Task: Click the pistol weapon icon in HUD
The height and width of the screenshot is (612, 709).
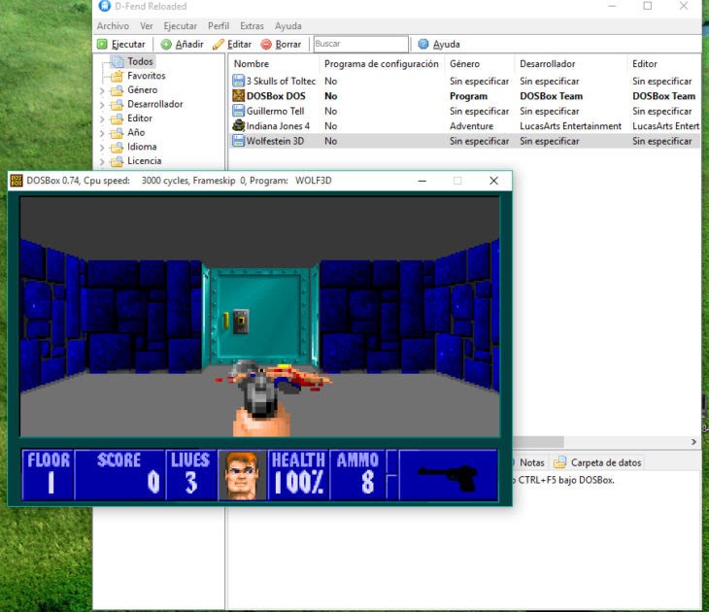Action: [448, 478]
